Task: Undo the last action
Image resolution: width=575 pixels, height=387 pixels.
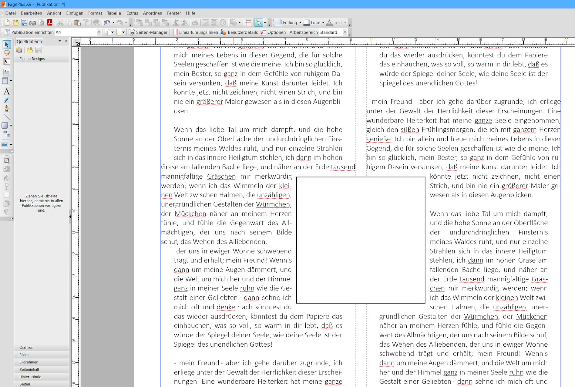Action: [107, 22]
